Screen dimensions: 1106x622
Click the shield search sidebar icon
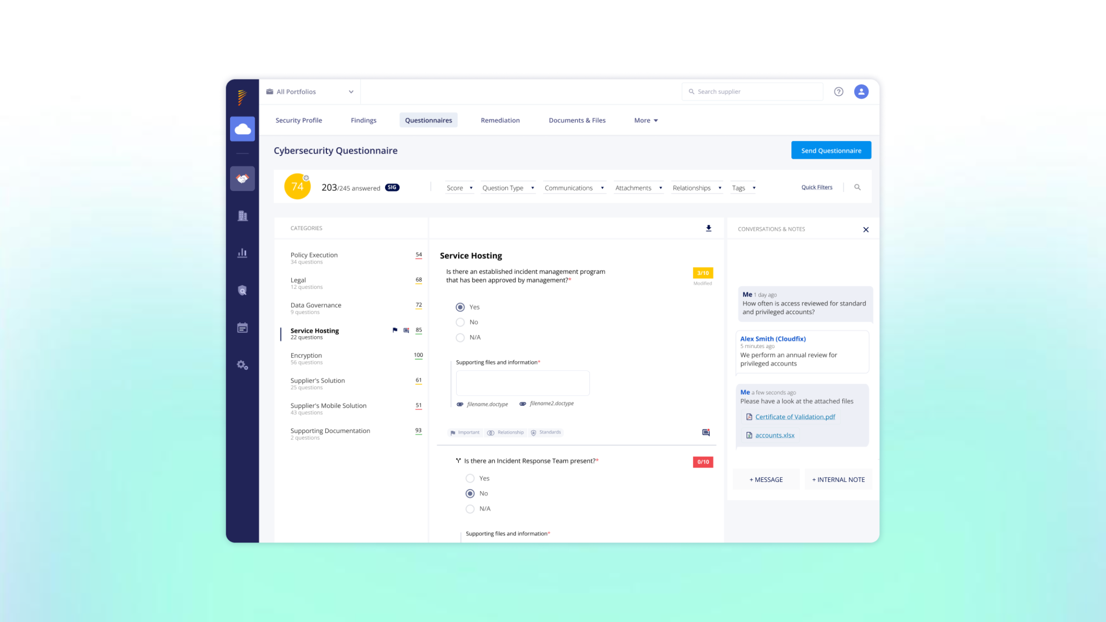tap(242, 290)
